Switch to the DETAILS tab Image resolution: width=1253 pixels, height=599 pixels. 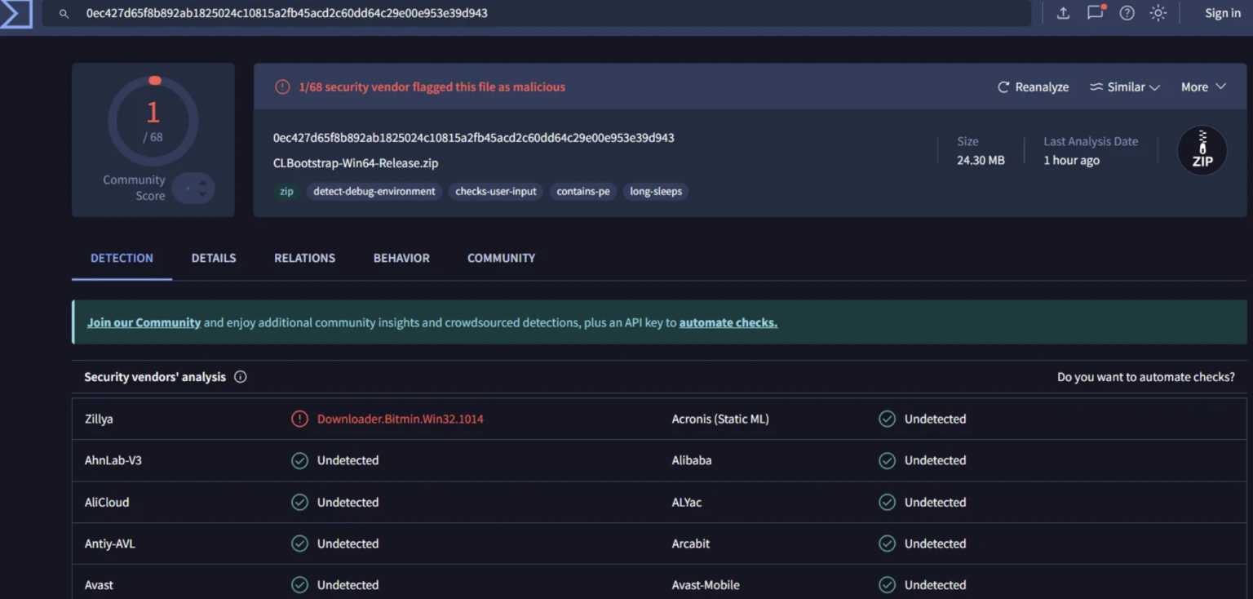point(214,258)
